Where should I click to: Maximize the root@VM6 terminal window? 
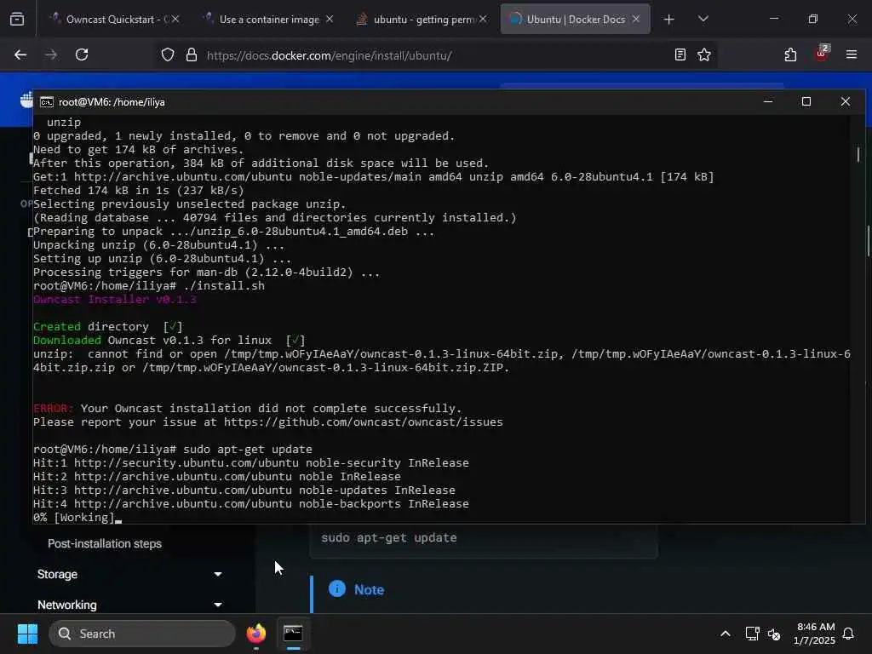806,101
